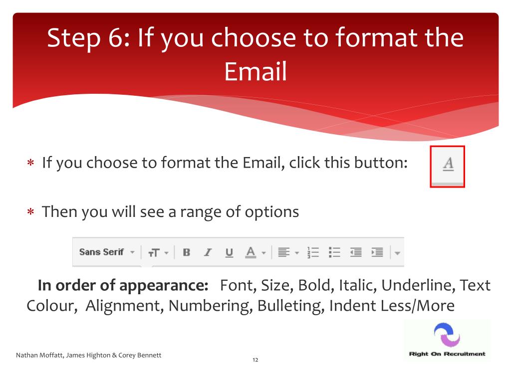The width and height of the screenshot is (511, 383).
Task: Click the author names footer text
Action: point(89,355)
